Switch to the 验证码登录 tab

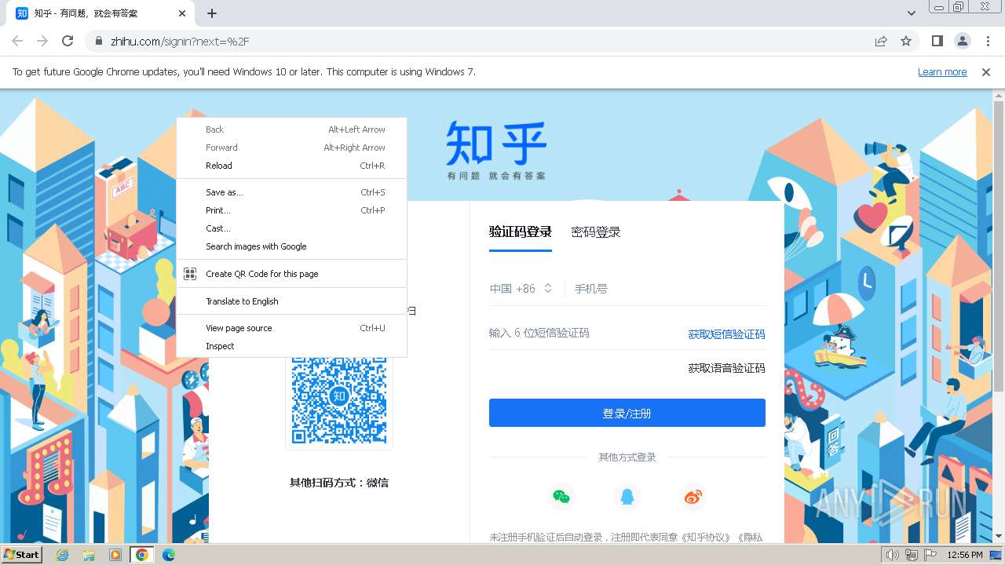520,232
